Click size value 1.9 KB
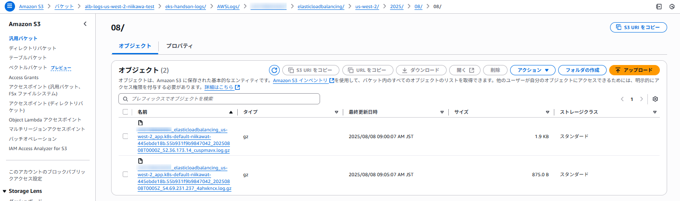This screenshot has height=201, width=680. pyautogui.click(x=541, y=136)
